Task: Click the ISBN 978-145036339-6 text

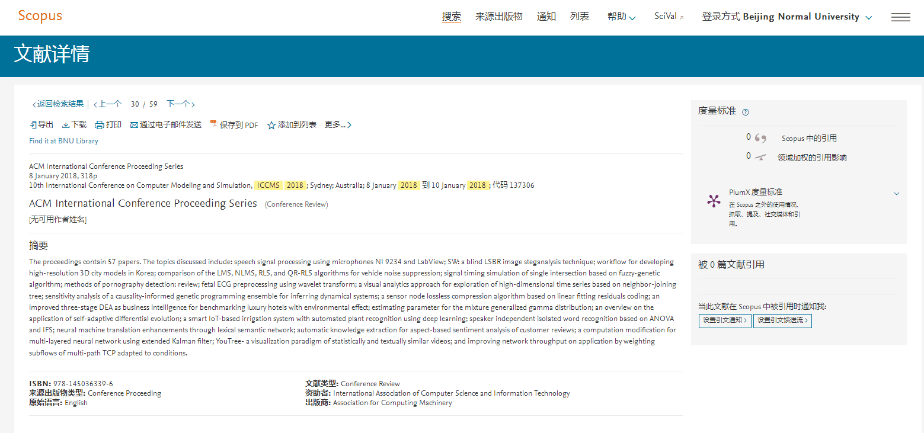Action: 71,383
